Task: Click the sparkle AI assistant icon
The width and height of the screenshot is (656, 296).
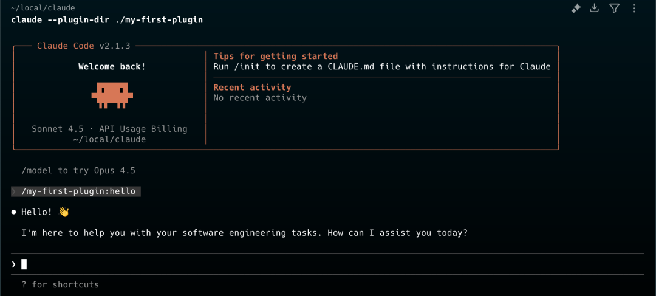Action: [x=576, y=9]
